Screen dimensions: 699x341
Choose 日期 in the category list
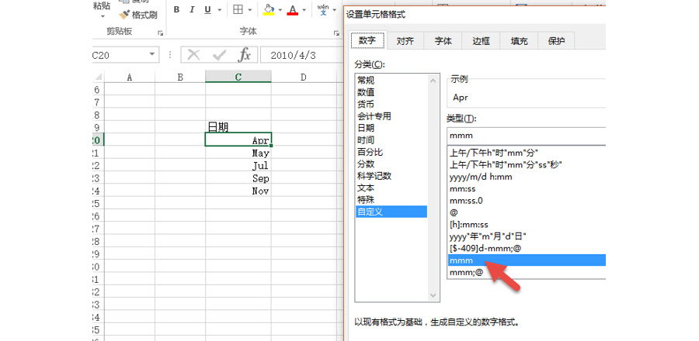tap(391, 128)
